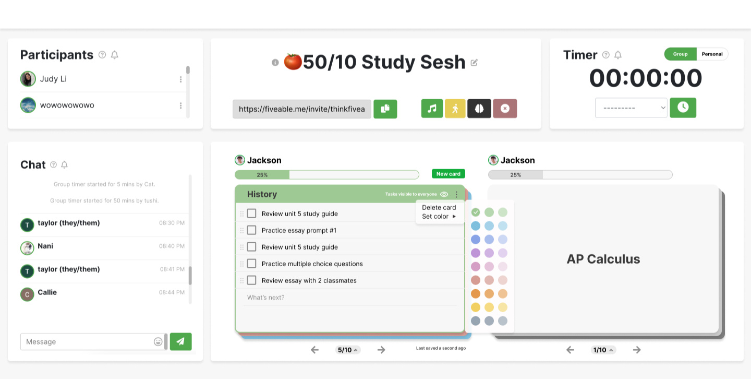Click the green music note button
The height and width of the screenshot is (379, 751).
[432, 109]
